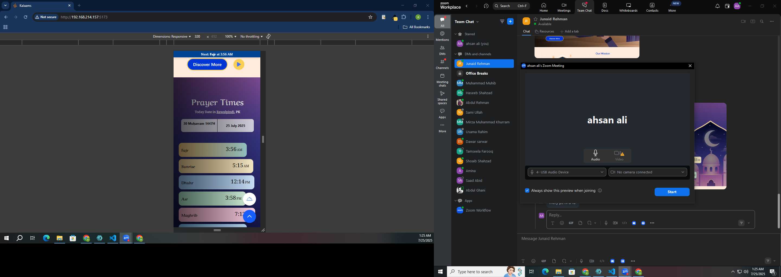Open Zoom Workflow app chat
The image size is (781, 277).
(484, 210)
